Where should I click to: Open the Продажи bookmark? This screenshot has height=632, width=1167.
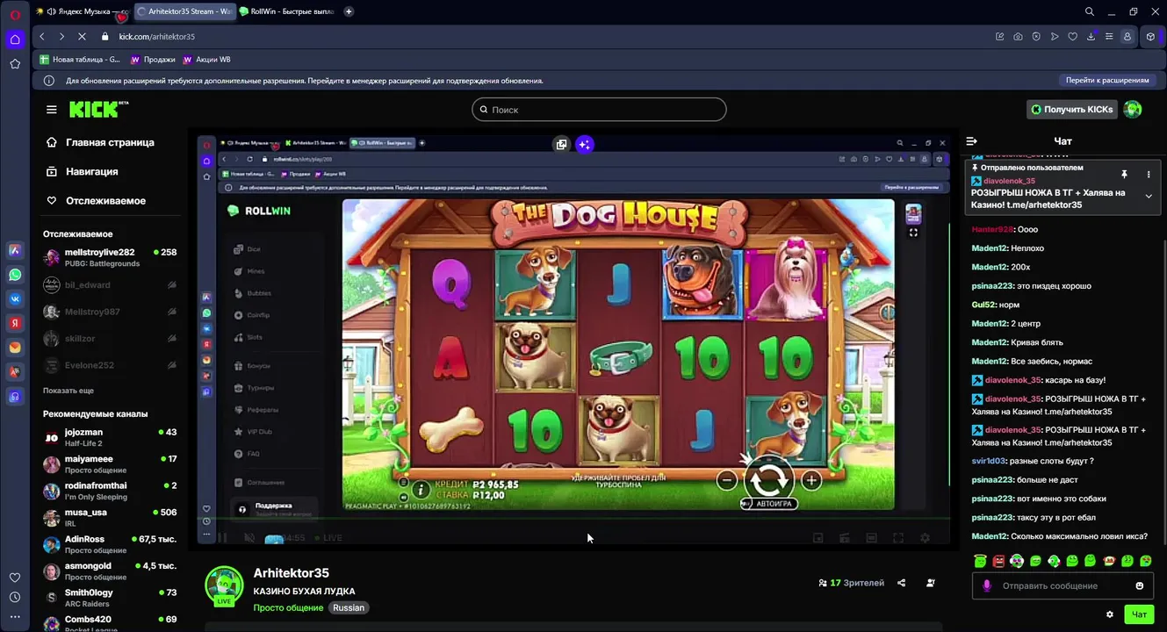(x=153, y=60)
